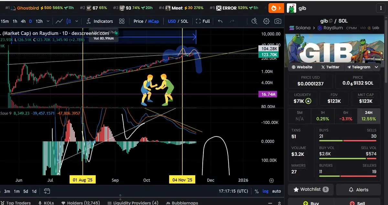Select the candlestick chart type icon

click(68, 21)
